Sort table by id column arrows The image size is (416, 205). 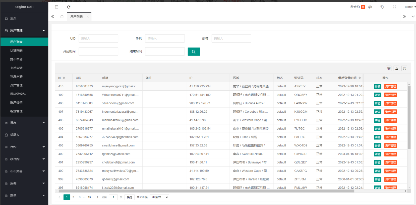[x=64, y=78]
